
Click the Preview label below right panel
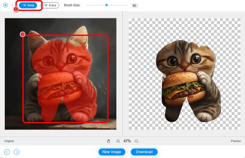(x=236, y=141)
